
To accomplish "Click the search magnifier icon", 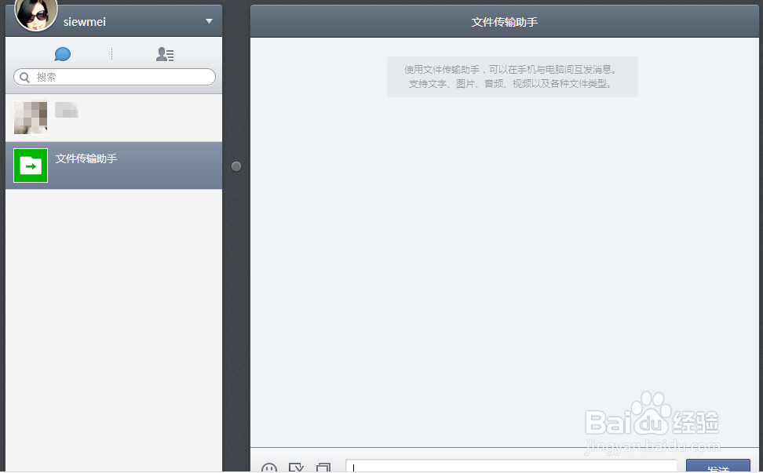I will [x=25, y=78].
